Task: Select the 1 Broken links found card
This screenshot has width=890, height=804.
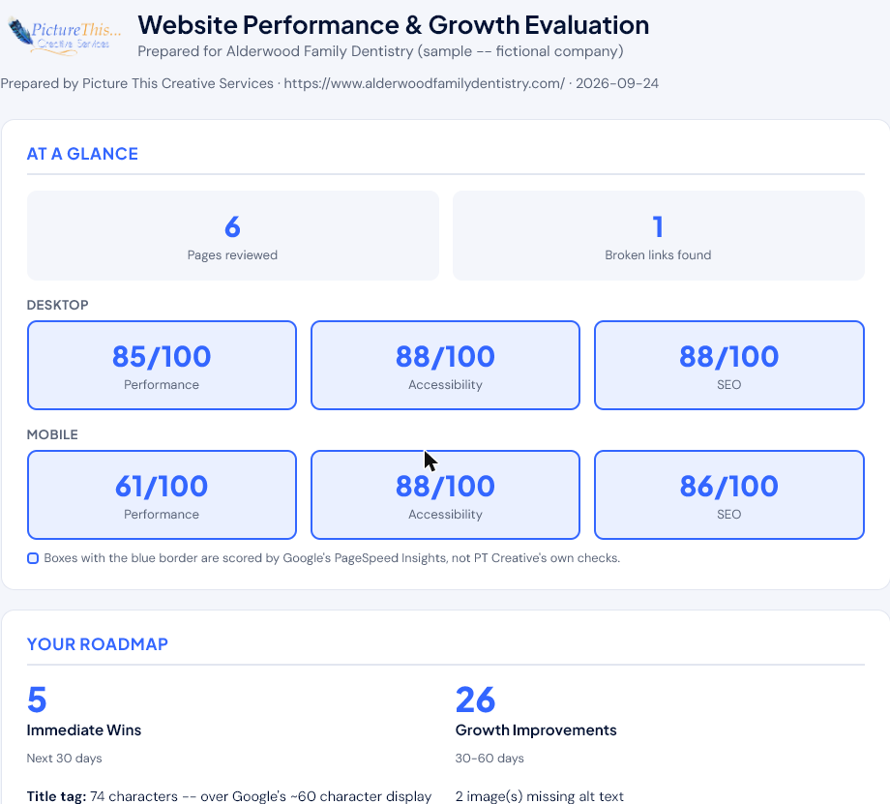Action: pos(659,236)
